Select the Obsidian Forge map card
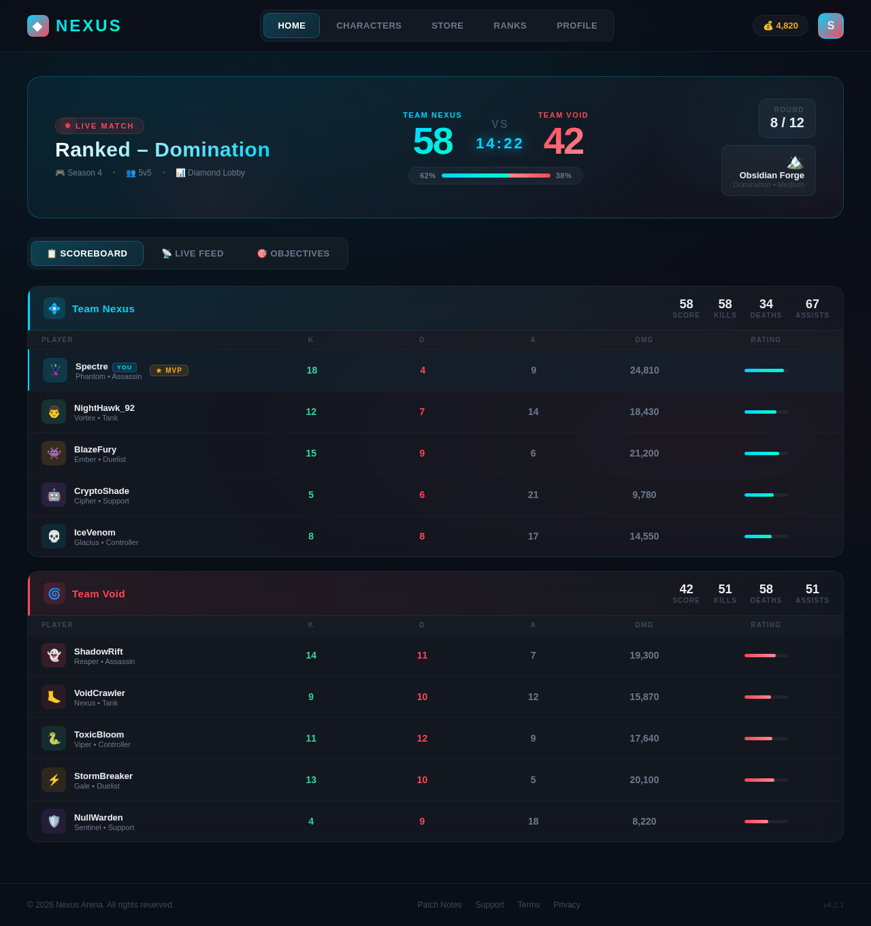 pos(768,171)
